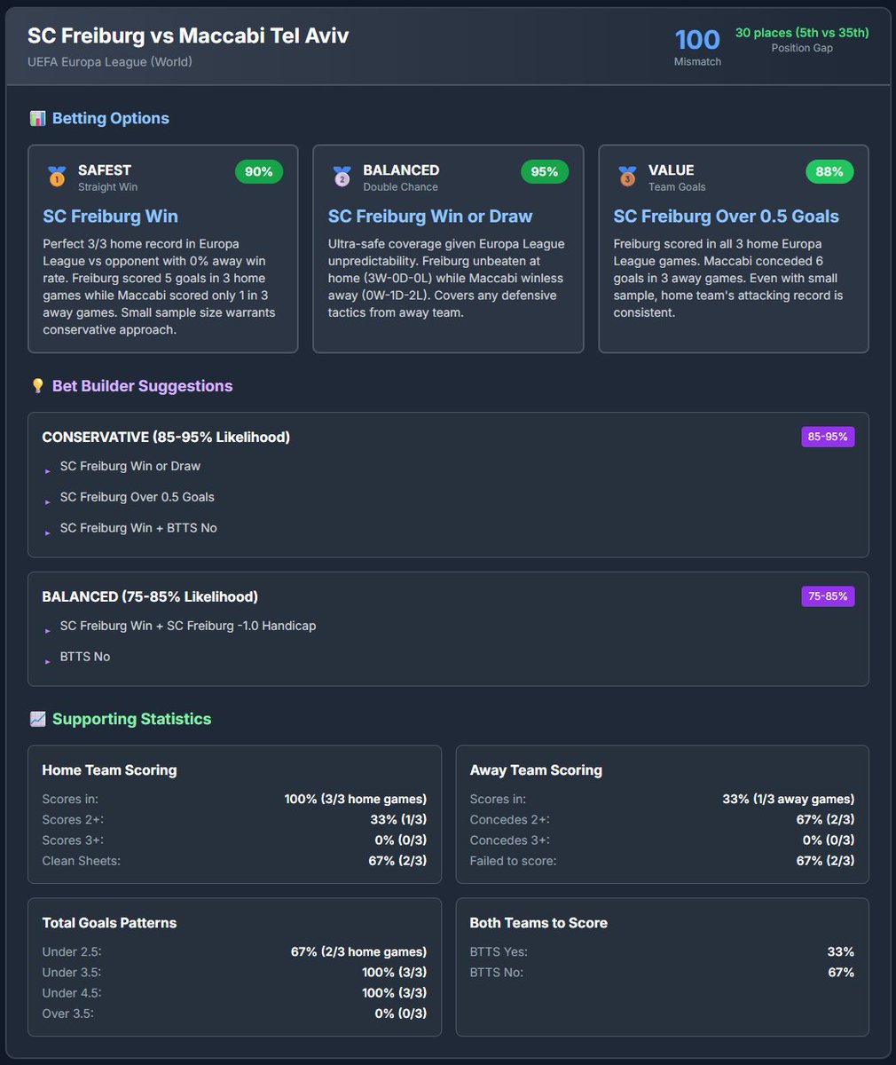Click the Team Goals subtitle
896x1065 pixels.
[677, 187]
